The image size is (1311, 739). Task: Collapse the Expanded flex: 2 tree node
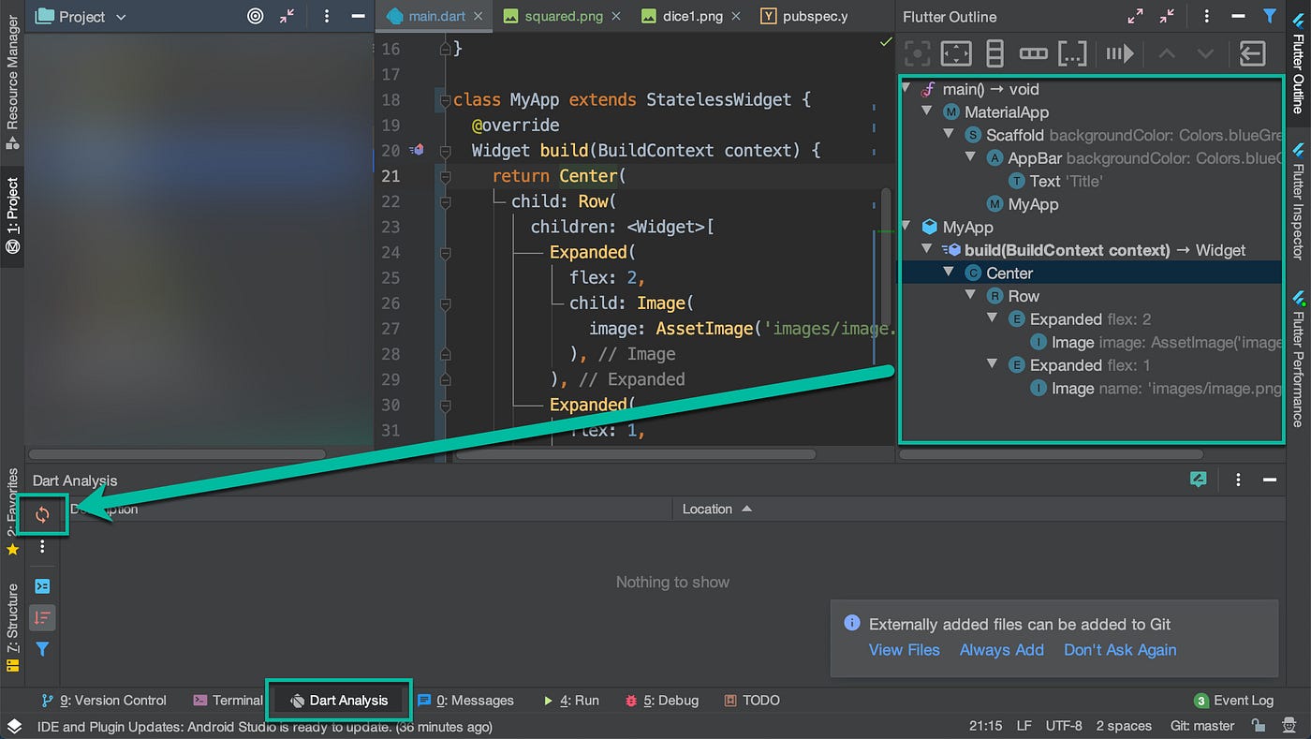click(993, 318)
